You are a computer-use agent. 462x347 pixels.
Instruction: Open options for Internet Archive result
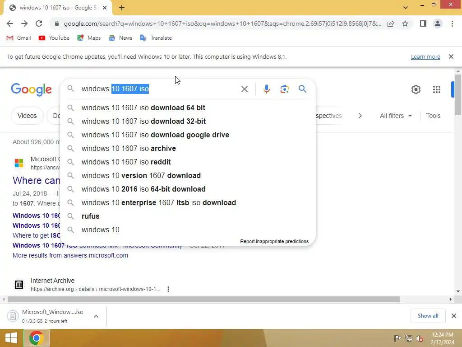point(168,289)
